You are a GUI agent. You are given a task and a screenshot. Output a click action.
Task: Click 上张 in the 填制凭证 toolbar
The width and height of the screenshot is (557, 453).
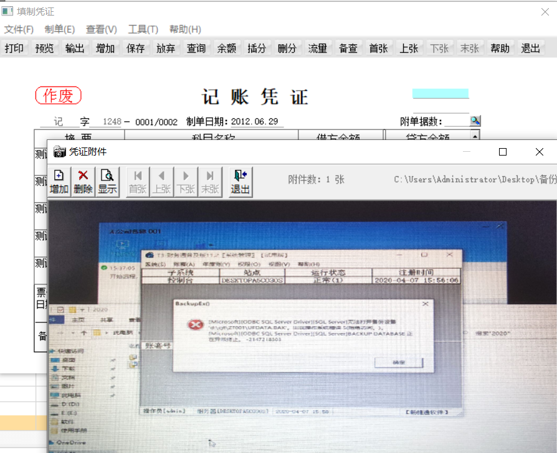[x=409, y=49]
